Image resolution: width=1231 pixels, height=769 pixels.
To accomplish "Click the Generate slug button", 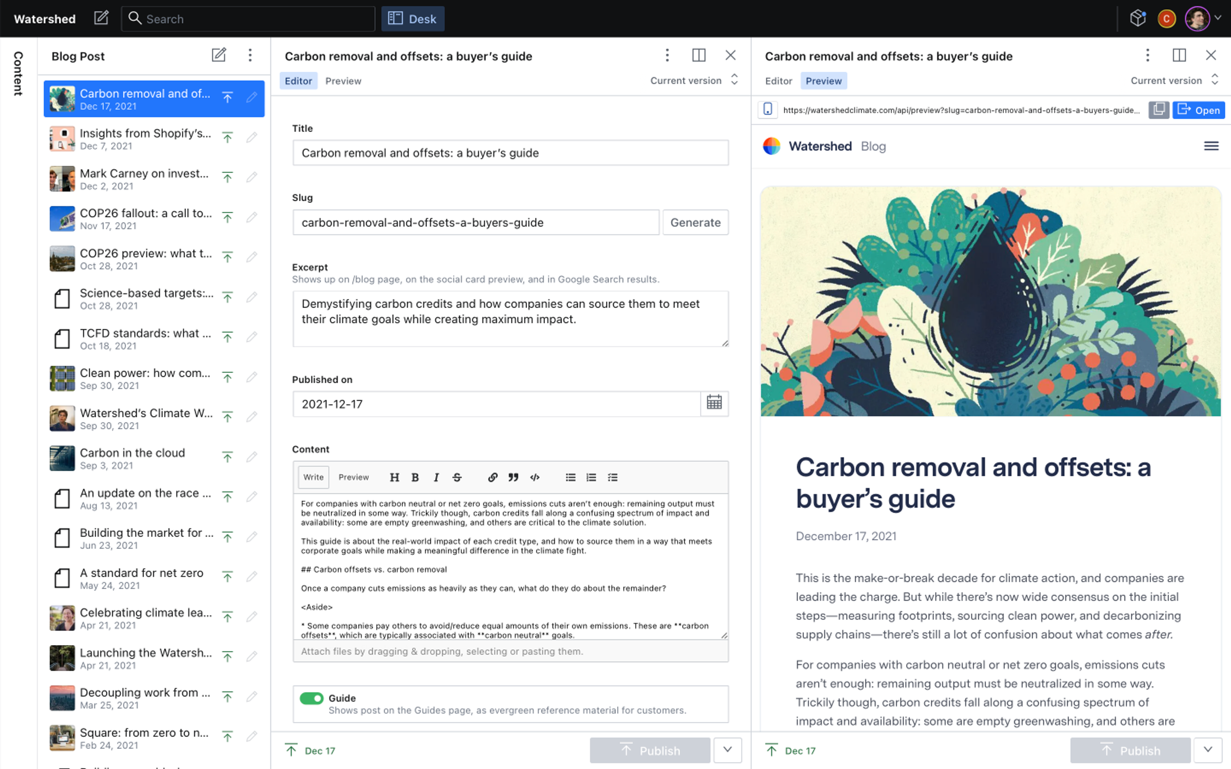I will coord(695,222).
